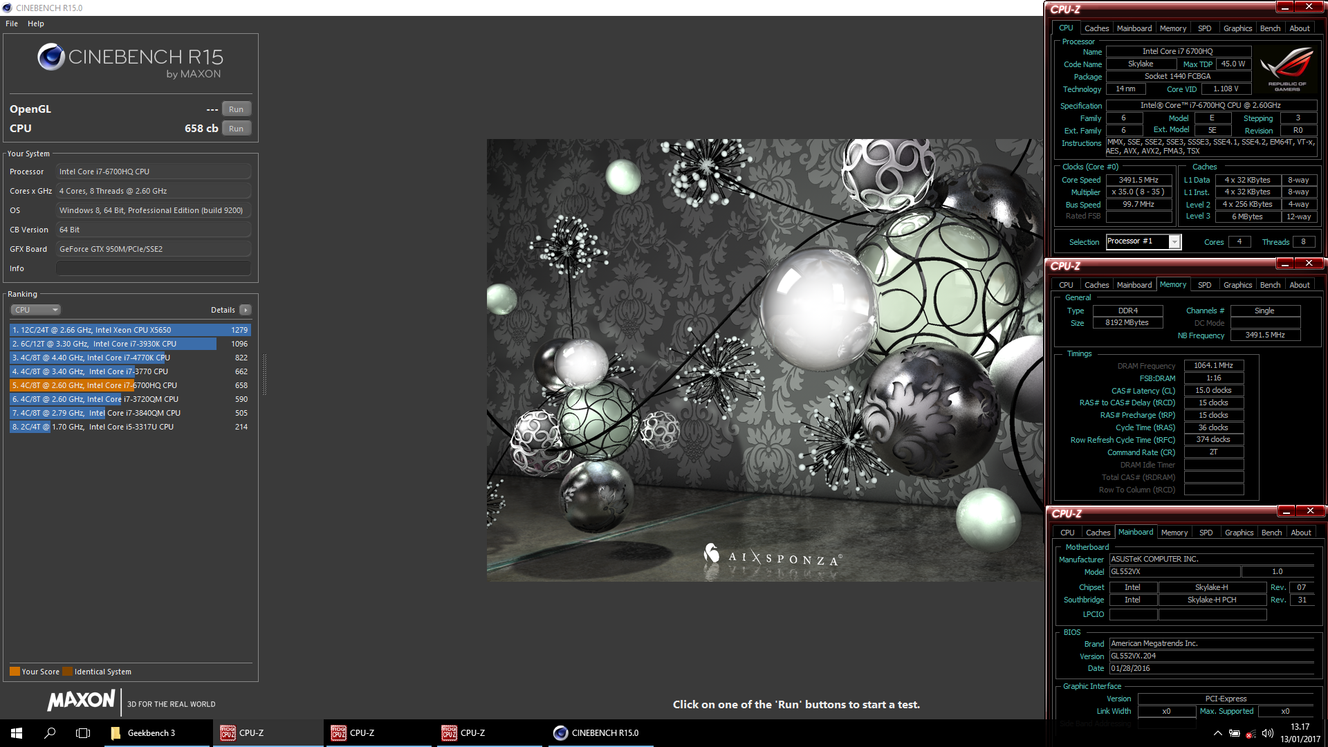
Task: Click the MAXON logo at bottom left
Action: tap(81, 701)
